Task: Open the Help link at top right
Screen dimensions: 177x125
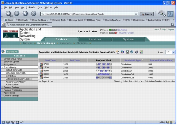Action: (x=163, y=29)
